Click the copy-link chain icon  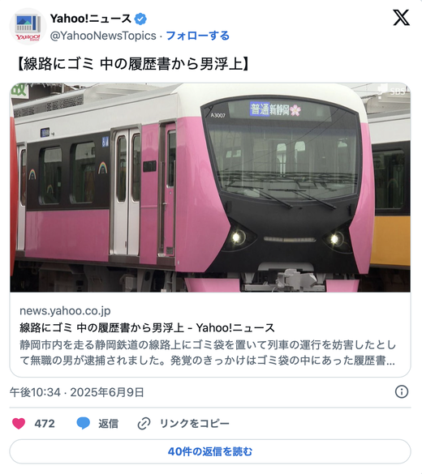point(144,424)
